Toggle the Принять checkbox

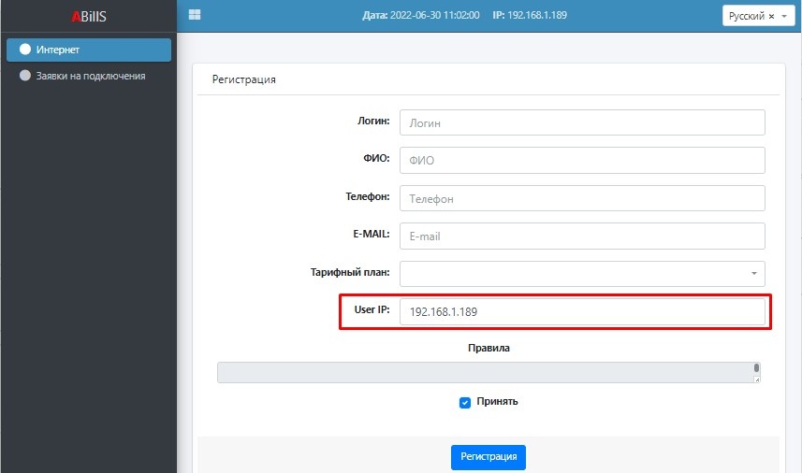465,402
